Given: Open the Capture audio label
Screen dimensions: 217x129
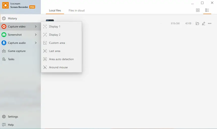Looking at the screenshot, I should point(17,43).
